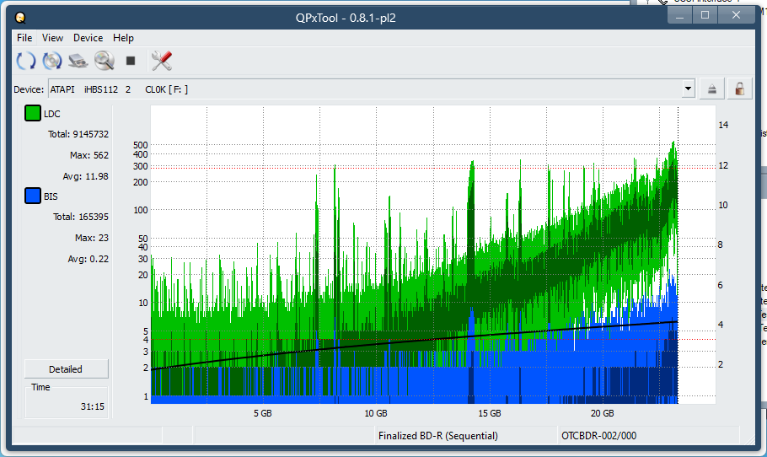
Task: Click the Detailed button
Action: (x=66, y=369)
